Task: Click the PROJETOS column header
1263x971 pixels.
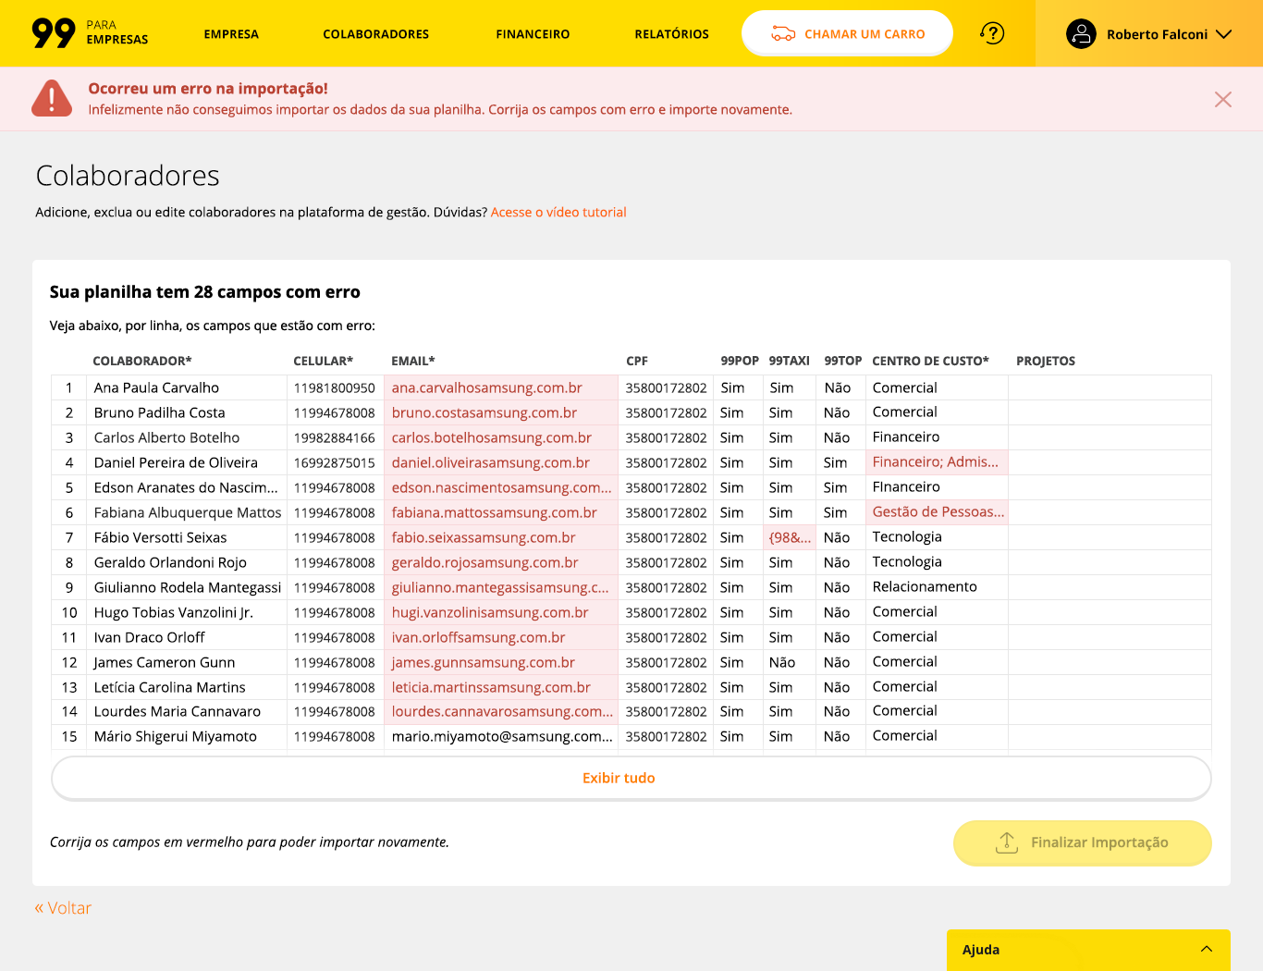Action: point(1046,361)
